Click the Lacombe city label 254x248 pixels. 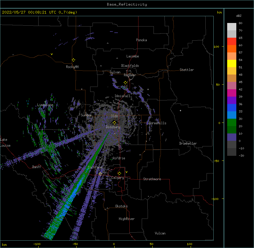[133, 56]
